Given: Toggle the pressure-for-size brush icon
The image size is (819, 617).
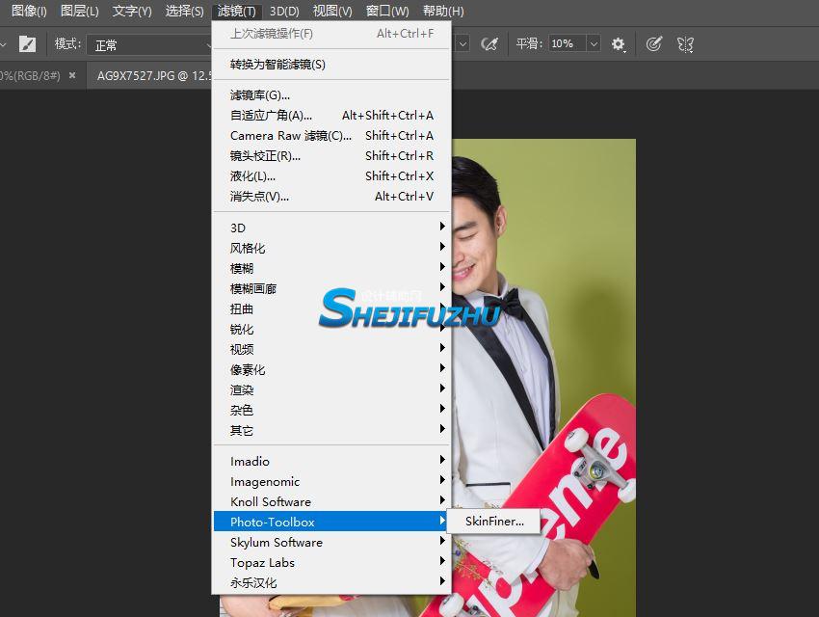Looking at the screenshot, I should 654,44.
